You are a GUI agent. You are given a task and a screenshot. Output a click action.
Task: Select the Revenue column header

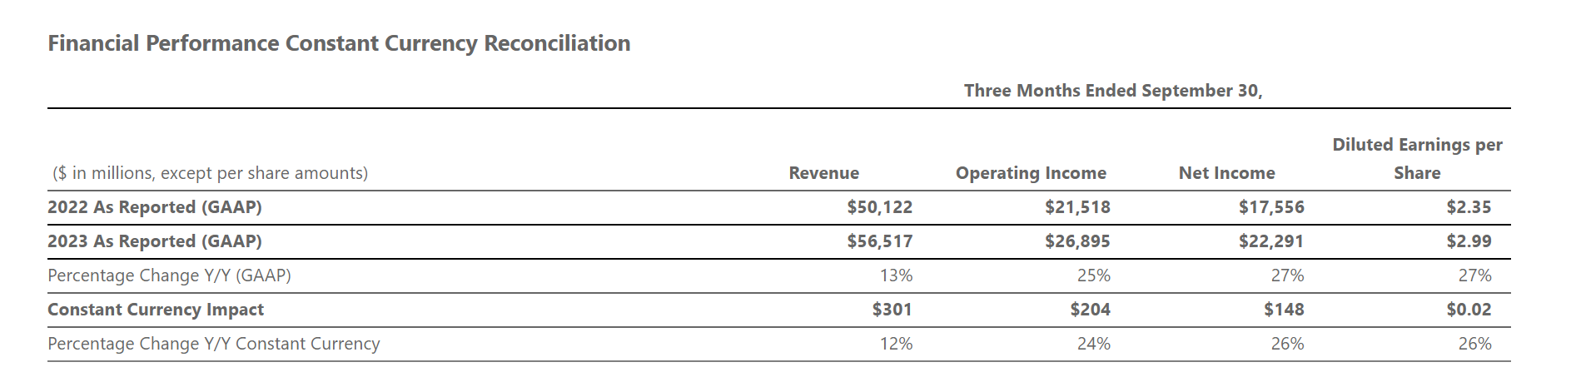coord(823,173)
